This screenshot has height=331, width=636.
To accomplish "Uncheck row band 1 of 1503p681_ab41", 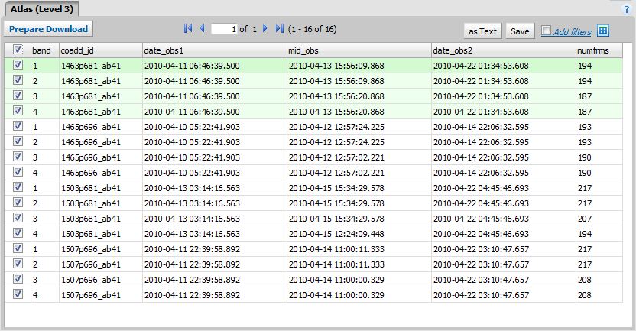I will [18, 187].
